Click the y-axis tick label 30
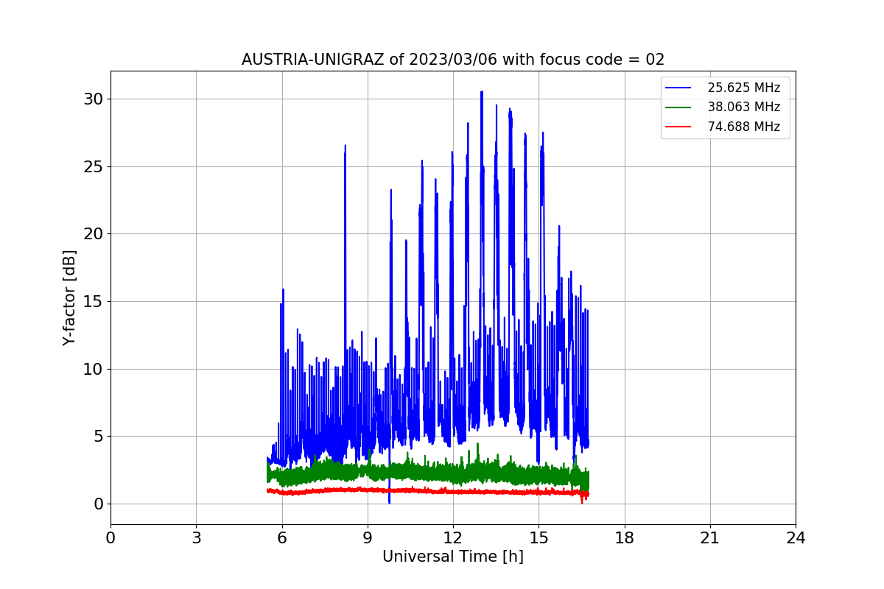The height and width of the screenshot is (589, 884). [x=93, y=99]
